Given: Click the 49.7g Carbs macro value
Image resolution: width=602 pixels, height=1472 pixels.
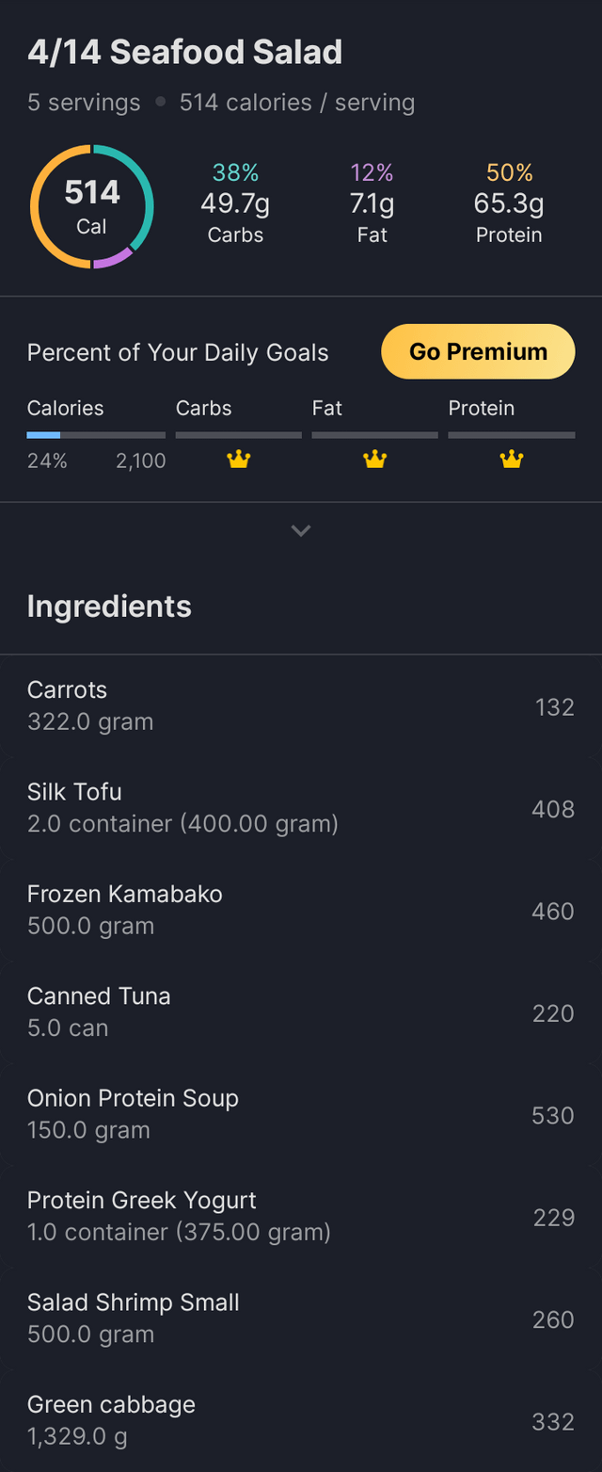Looking at the screenshot, I should pyautogui.click(x=235, y=203).
